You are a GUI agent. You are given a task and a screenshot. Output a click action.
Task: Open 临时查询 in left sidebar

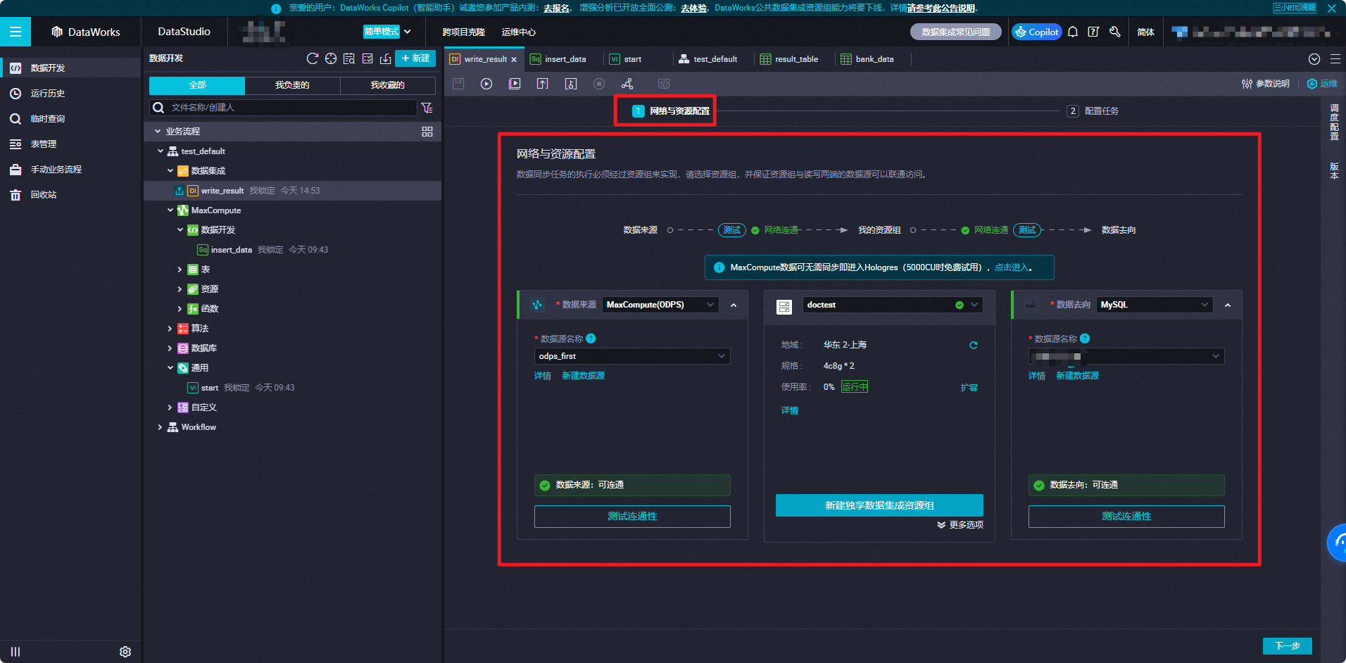coord(48,119)
